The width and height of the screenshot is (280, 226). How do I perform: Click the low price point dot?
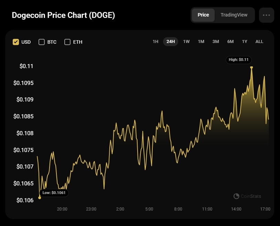click(40, 197)
